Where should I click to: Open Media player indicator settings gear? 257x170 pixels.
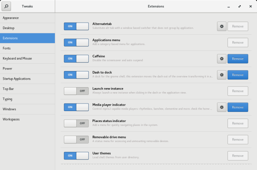(222, 107)
